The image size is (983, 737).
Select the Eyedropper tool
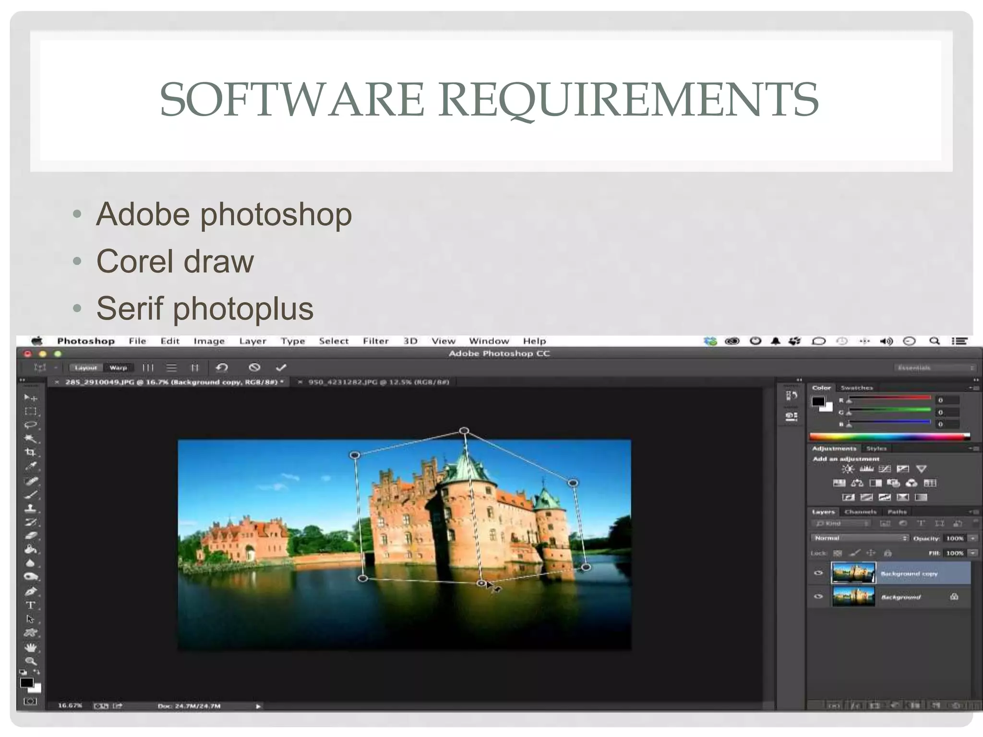click(30, 466)
